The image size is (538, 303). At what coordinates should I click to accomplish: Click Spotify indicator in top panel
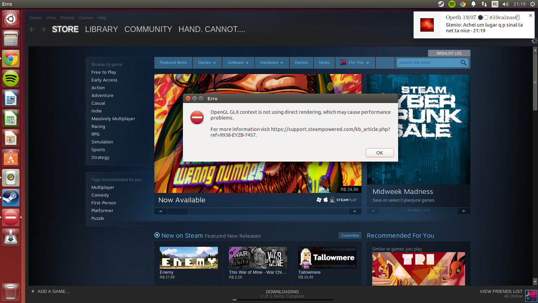pyautogui.click(x=452, y=4)
